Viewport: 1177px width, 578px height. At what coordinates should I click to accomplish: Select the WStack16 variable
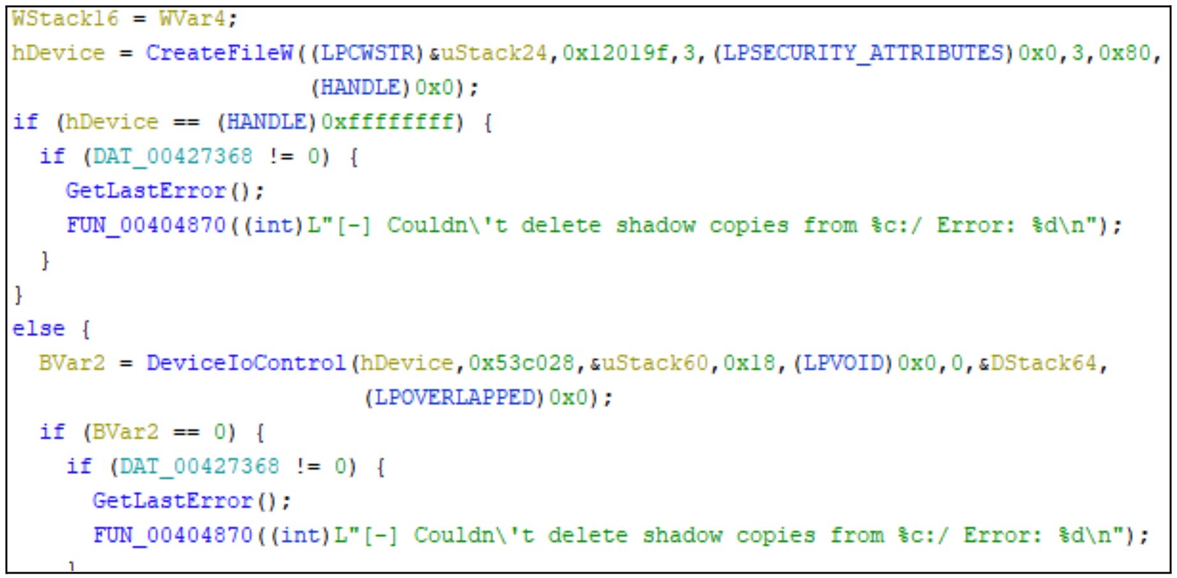point(65,19)
